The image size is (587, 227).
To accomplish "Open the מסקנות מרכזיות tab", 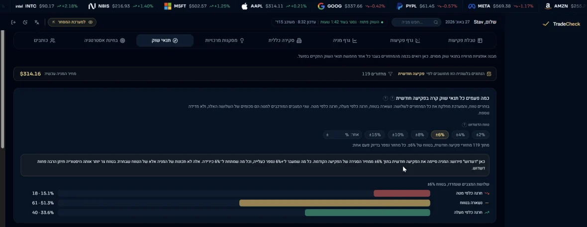I will click(225, 40).
